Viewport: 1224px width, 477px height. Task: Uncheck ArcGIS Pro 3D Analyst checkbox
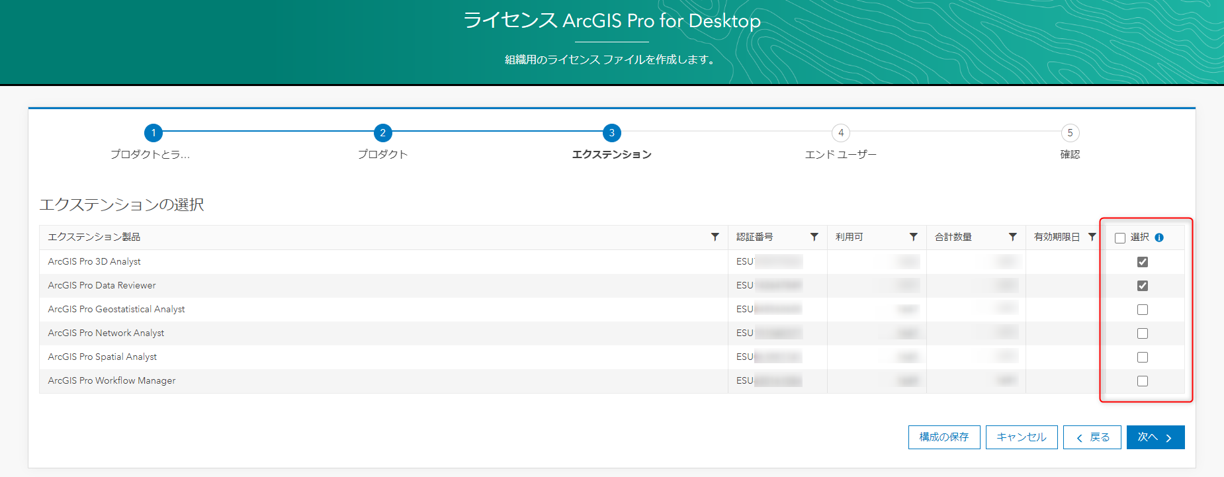click(x=1143, y=262)
